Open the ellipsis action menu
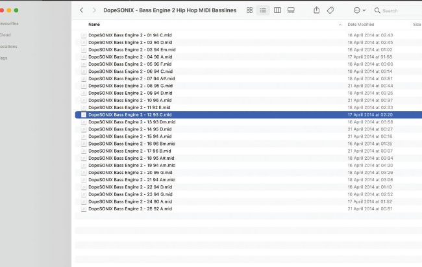This screenshot has width=422, height=267. click(358, 10)
